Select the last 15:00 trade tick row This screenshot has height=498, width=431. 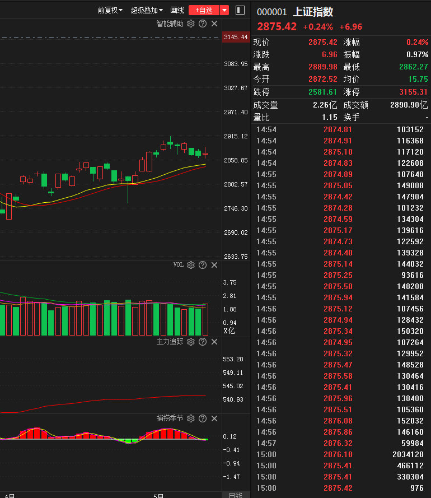pos(341,488)
